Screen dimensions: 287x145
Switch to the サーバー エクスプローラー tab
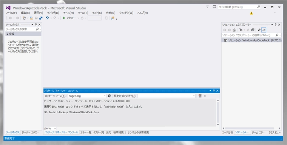pyautogui.click(x=31, y=133)
